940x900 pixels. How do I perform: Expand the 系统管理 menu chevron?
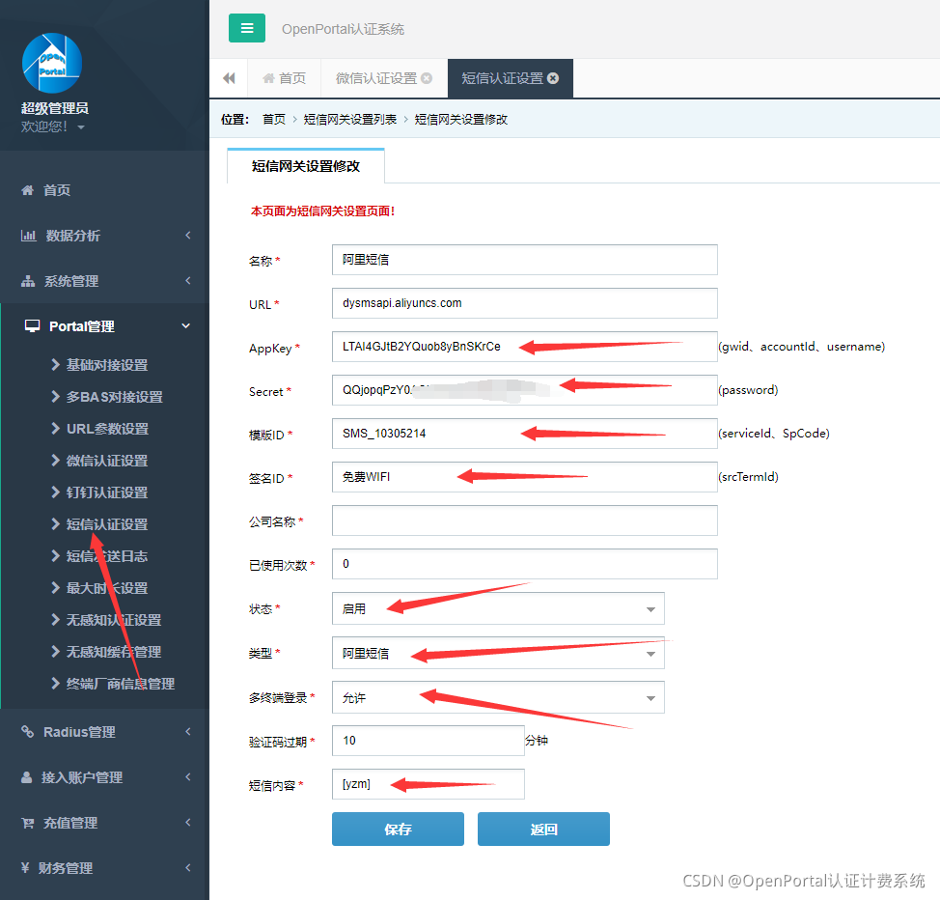point(187,281)
